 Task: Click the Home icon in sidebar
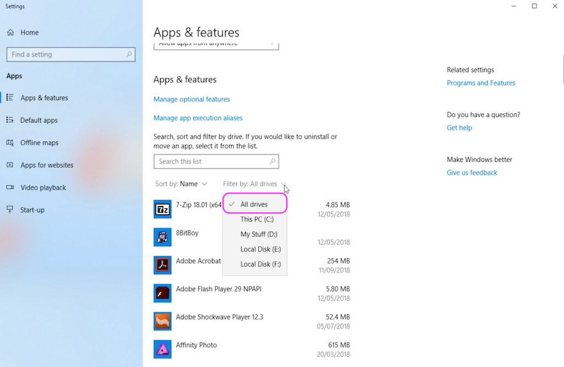click(x=10, y=33)
